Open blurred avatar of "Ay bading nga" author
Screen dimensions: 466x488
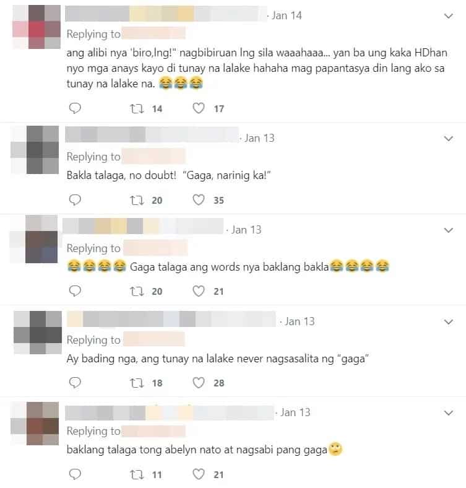tap(38, 333)
